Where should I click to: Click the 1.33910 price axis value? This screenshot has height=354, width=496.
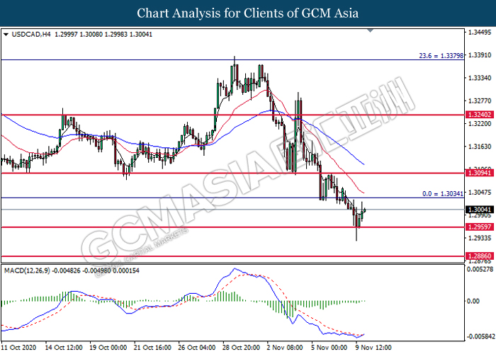tap(480, 55)
